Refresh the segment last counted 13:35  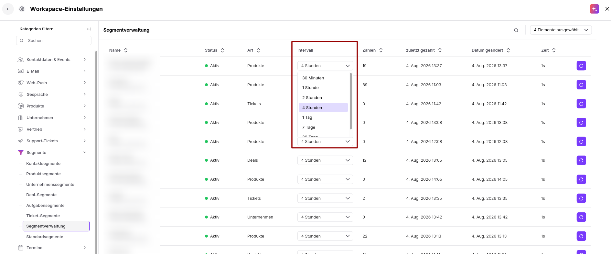point(581,198)
